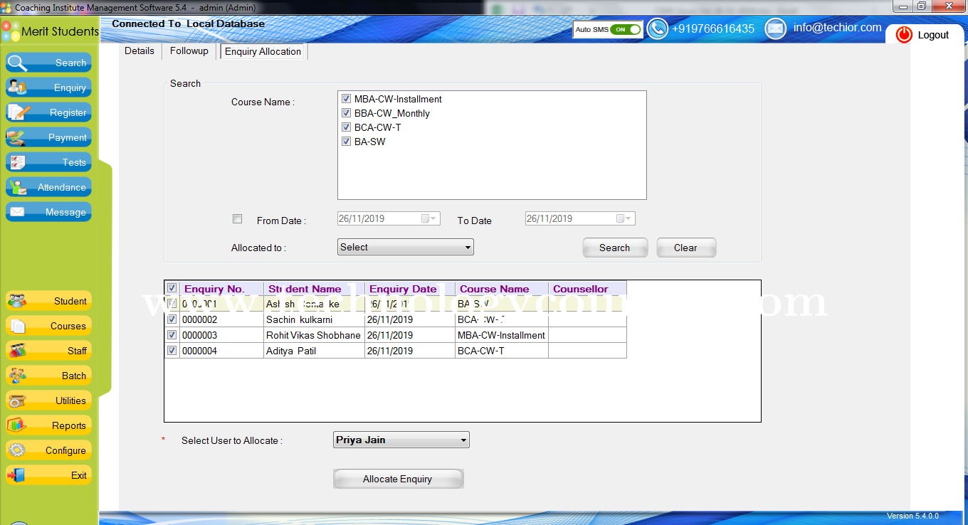Click the Utilities tools icon in sidebar
This screenshot has width=968, height=525.
click(17, 401)
